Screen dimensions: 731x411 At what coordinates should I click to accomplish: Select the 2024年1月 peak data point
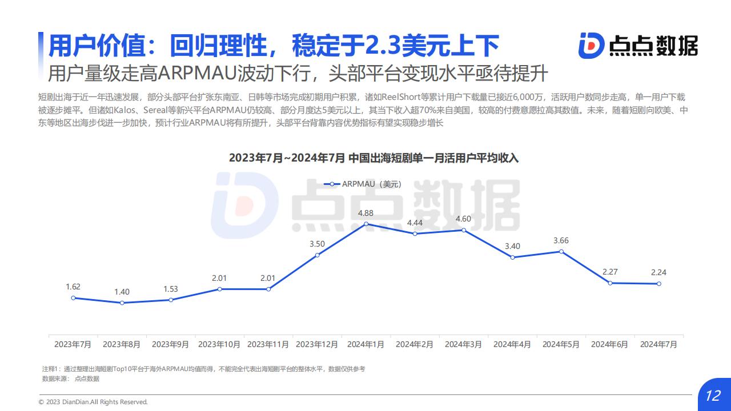pos(366,224)
